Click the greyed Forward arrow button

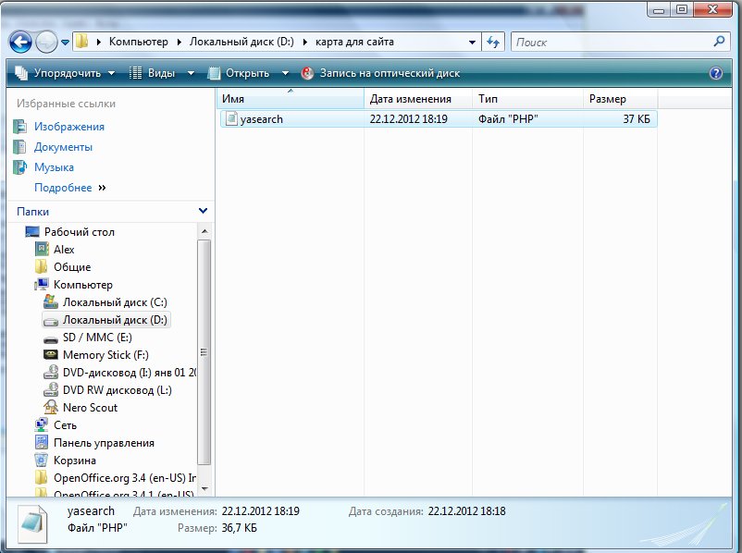(46, 43)
